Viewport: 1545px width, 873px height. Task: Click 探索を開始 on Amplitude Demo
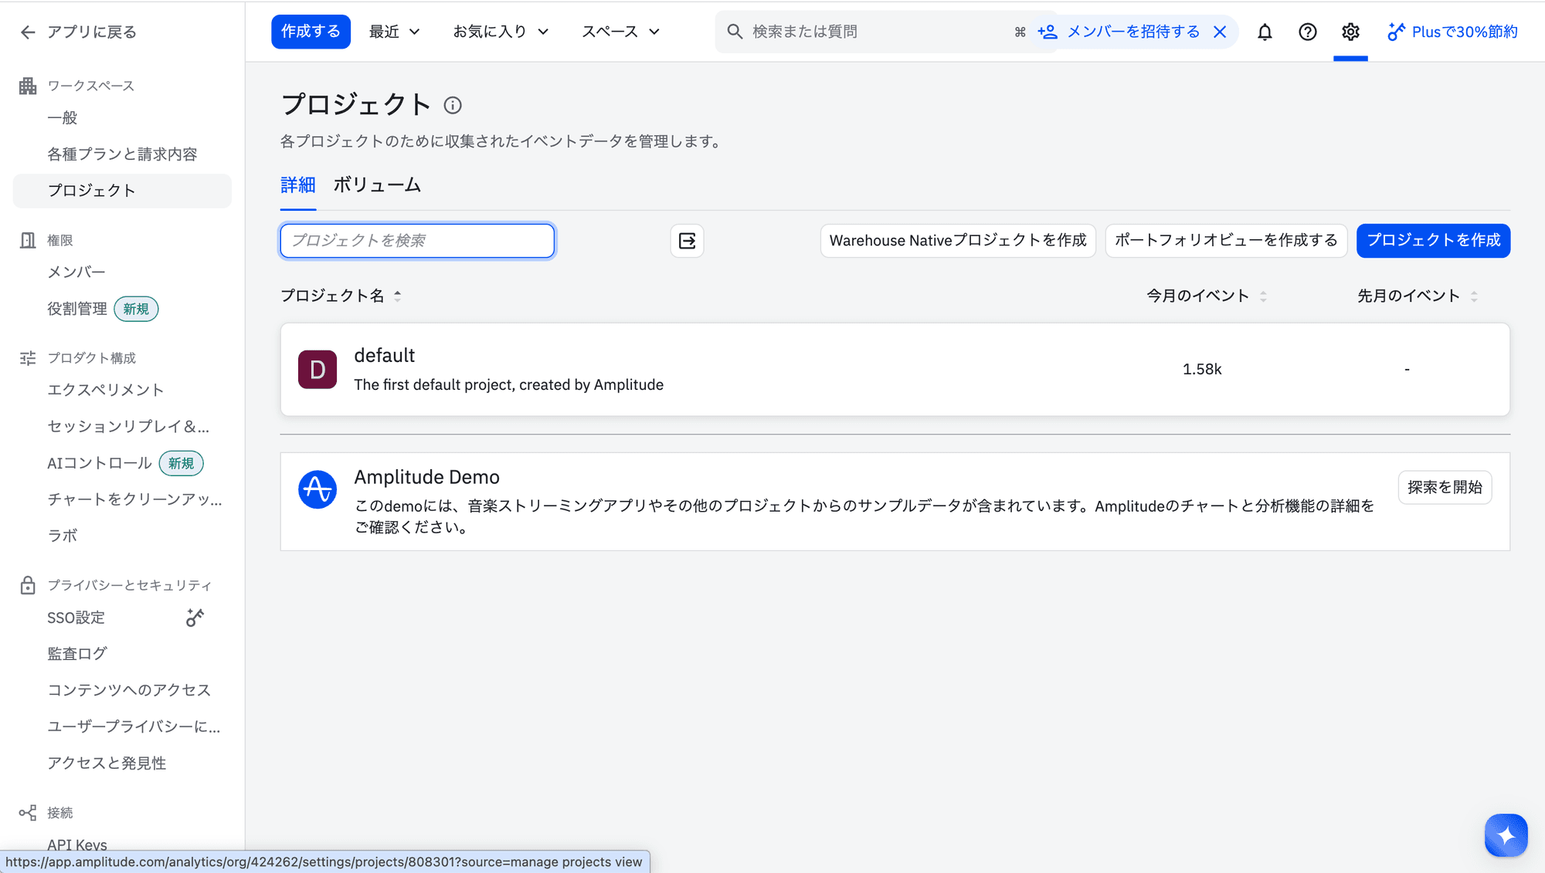tap(1445, 487)
